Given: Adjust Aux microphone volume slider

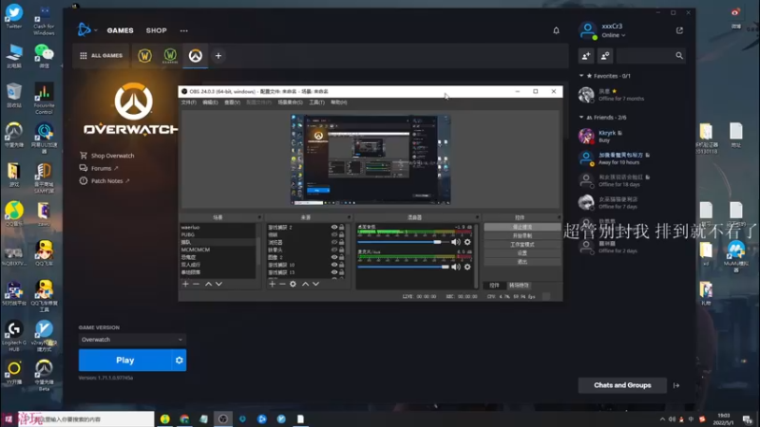Looking at the screenshot, I should point(403,267).
